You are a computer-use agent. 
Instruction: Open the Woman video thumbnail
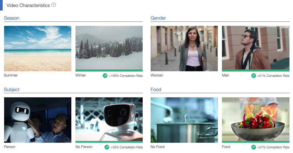184,48
